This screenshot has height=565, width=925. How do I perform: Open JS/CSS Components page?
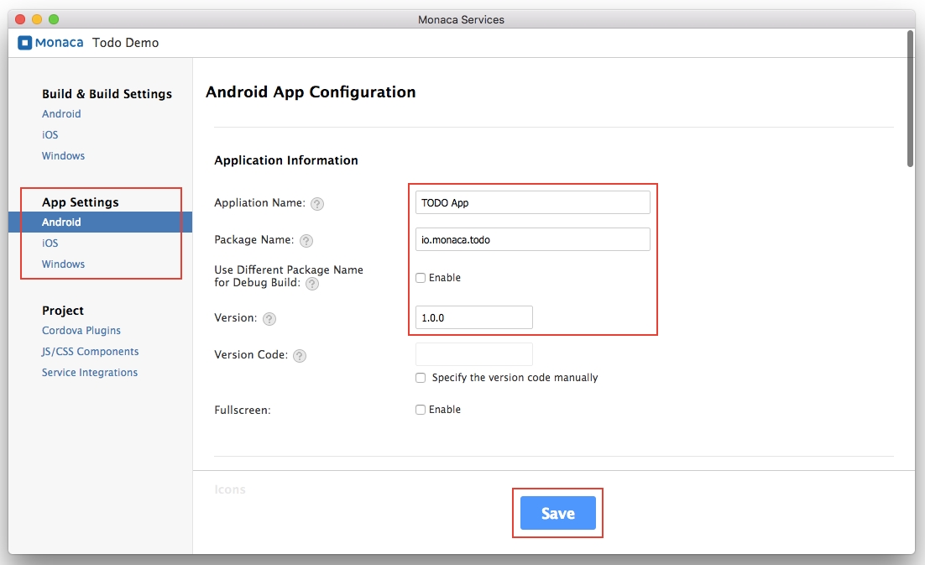coord(91,352)
